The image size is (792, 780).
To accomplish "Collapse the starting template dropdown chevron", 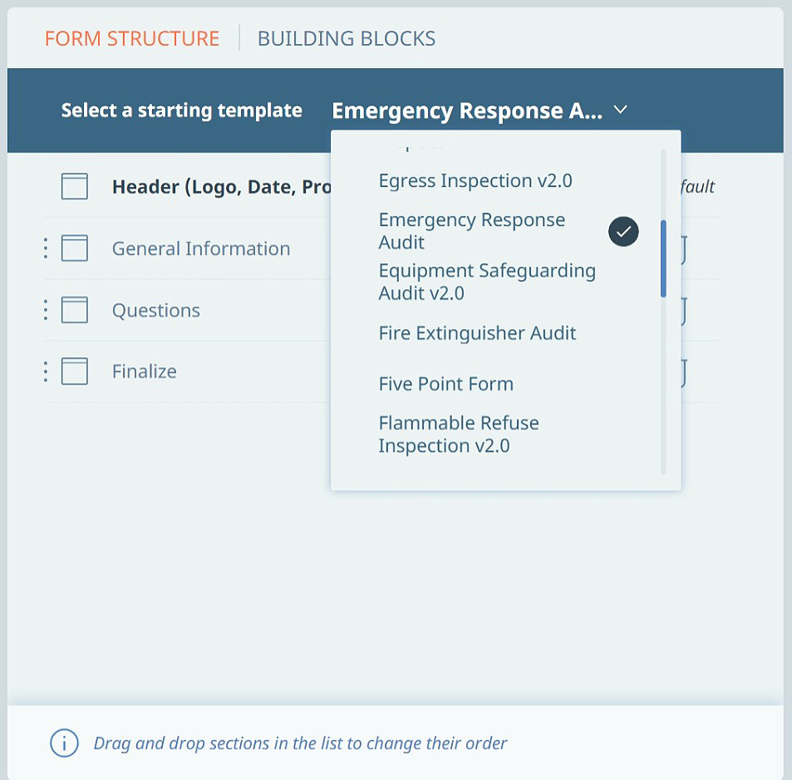I will [620, 110].
